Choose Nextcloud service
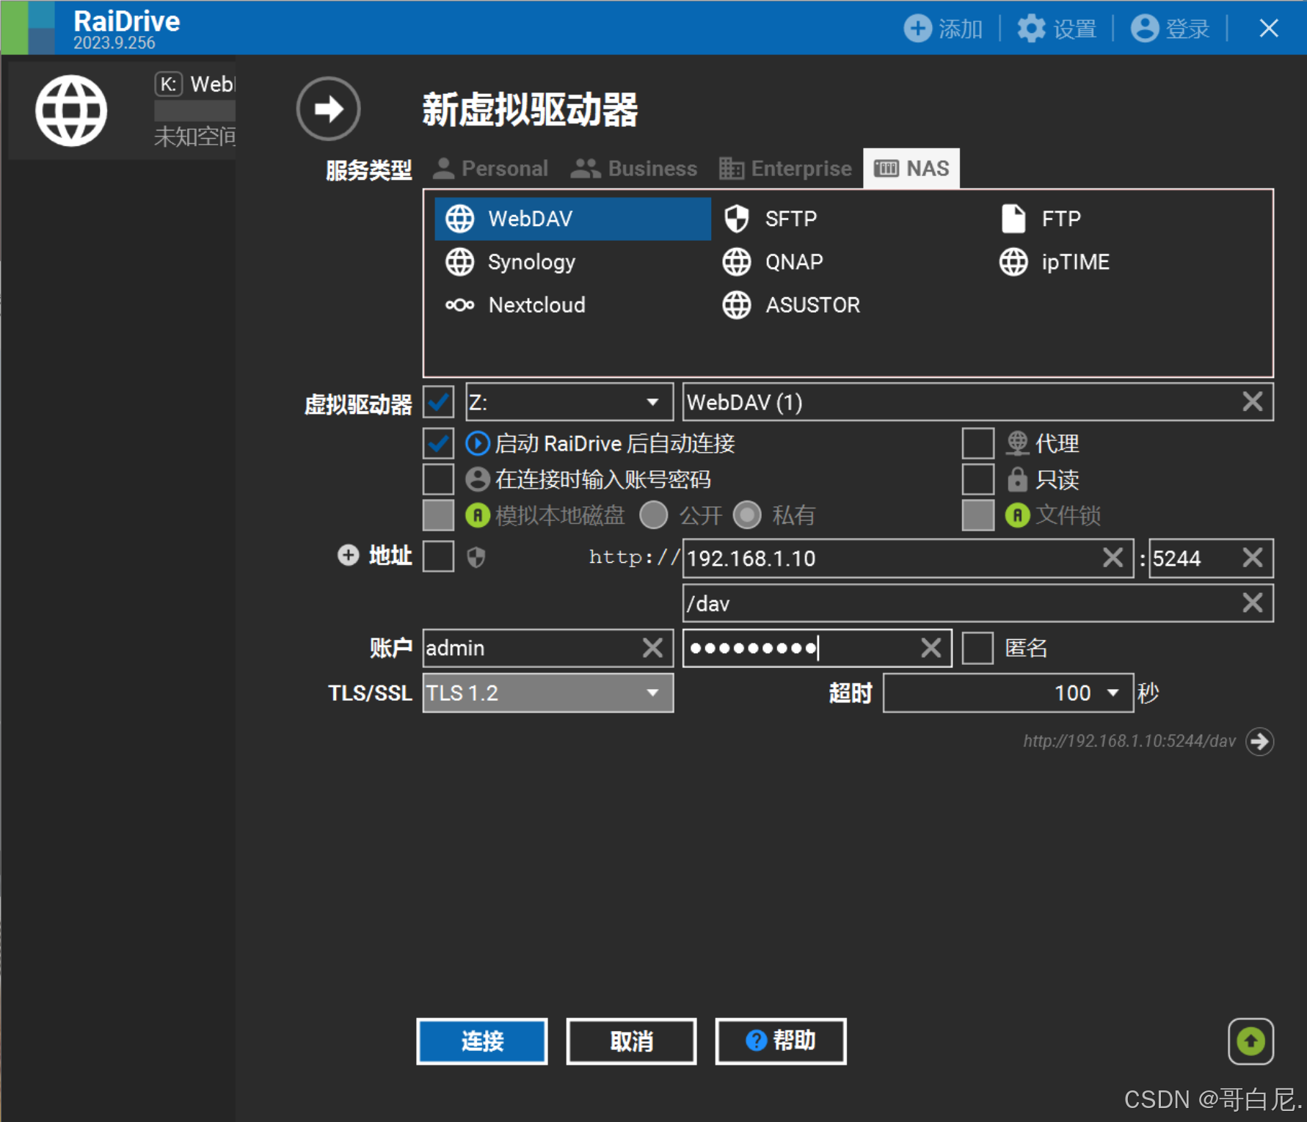The height and width of the screenshot is (1122, 1307). point(515,305)
